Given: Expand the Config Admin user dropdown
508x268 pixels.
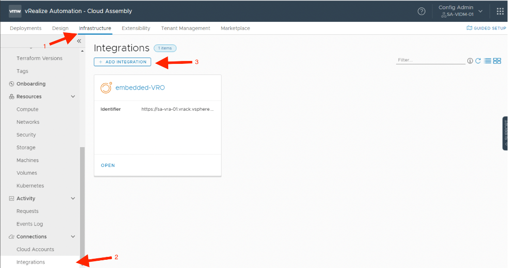Looking at the screenshot, I should [480, 11].
